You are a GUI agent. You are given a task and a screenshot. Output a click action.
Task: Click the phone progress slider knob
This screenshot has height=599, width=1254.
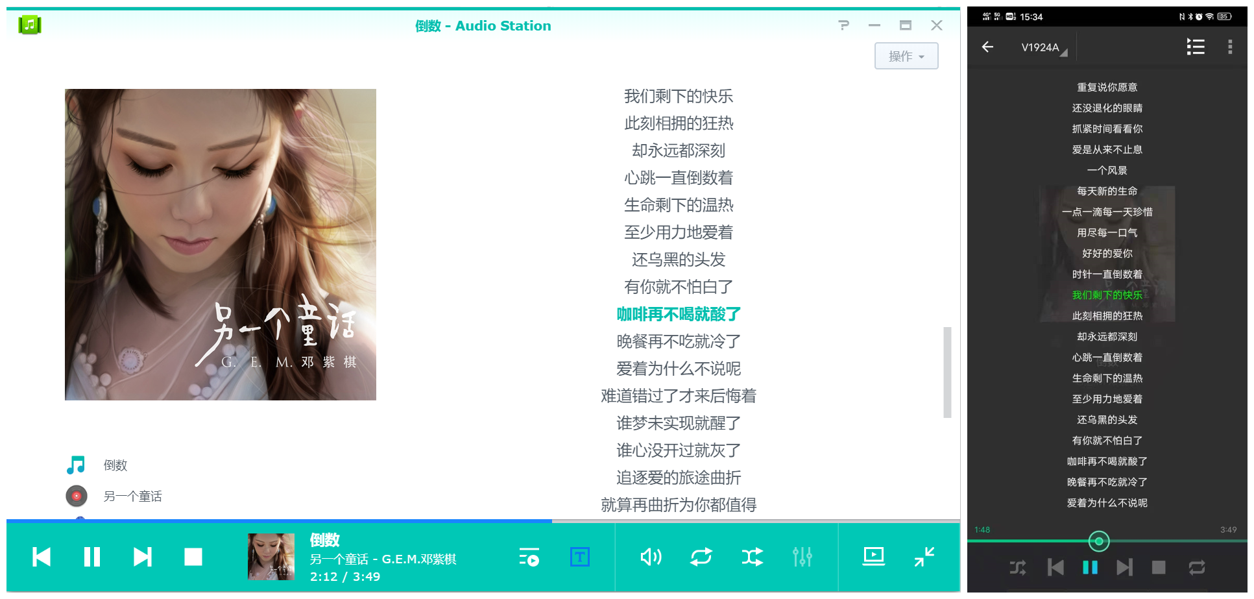[1099, 541]
